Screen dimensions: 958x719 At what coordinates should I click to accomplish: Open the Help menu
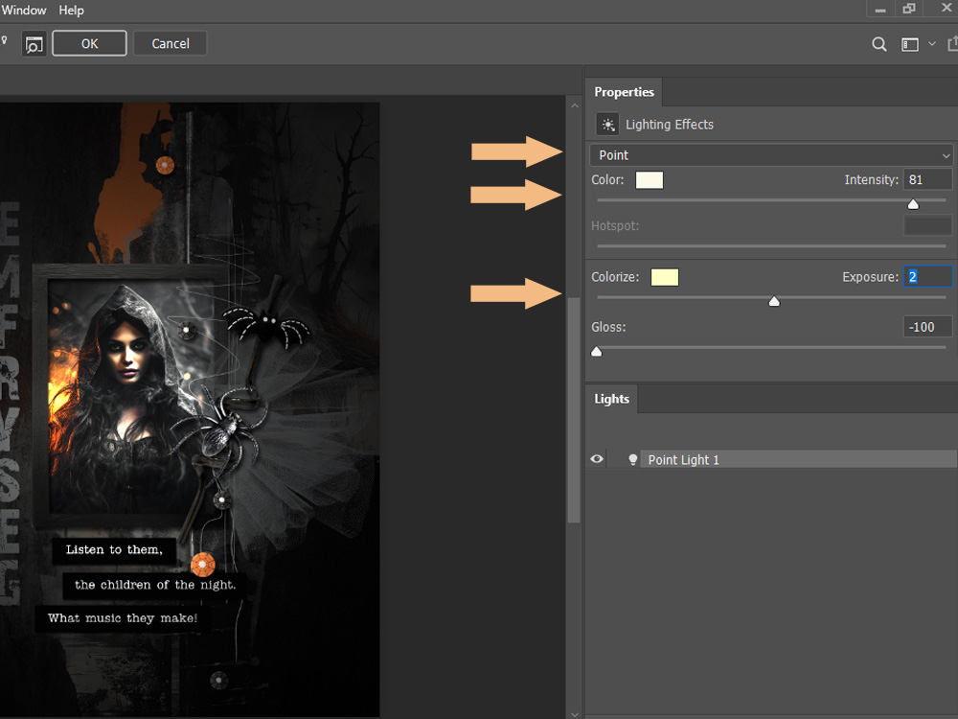[71, 10]
